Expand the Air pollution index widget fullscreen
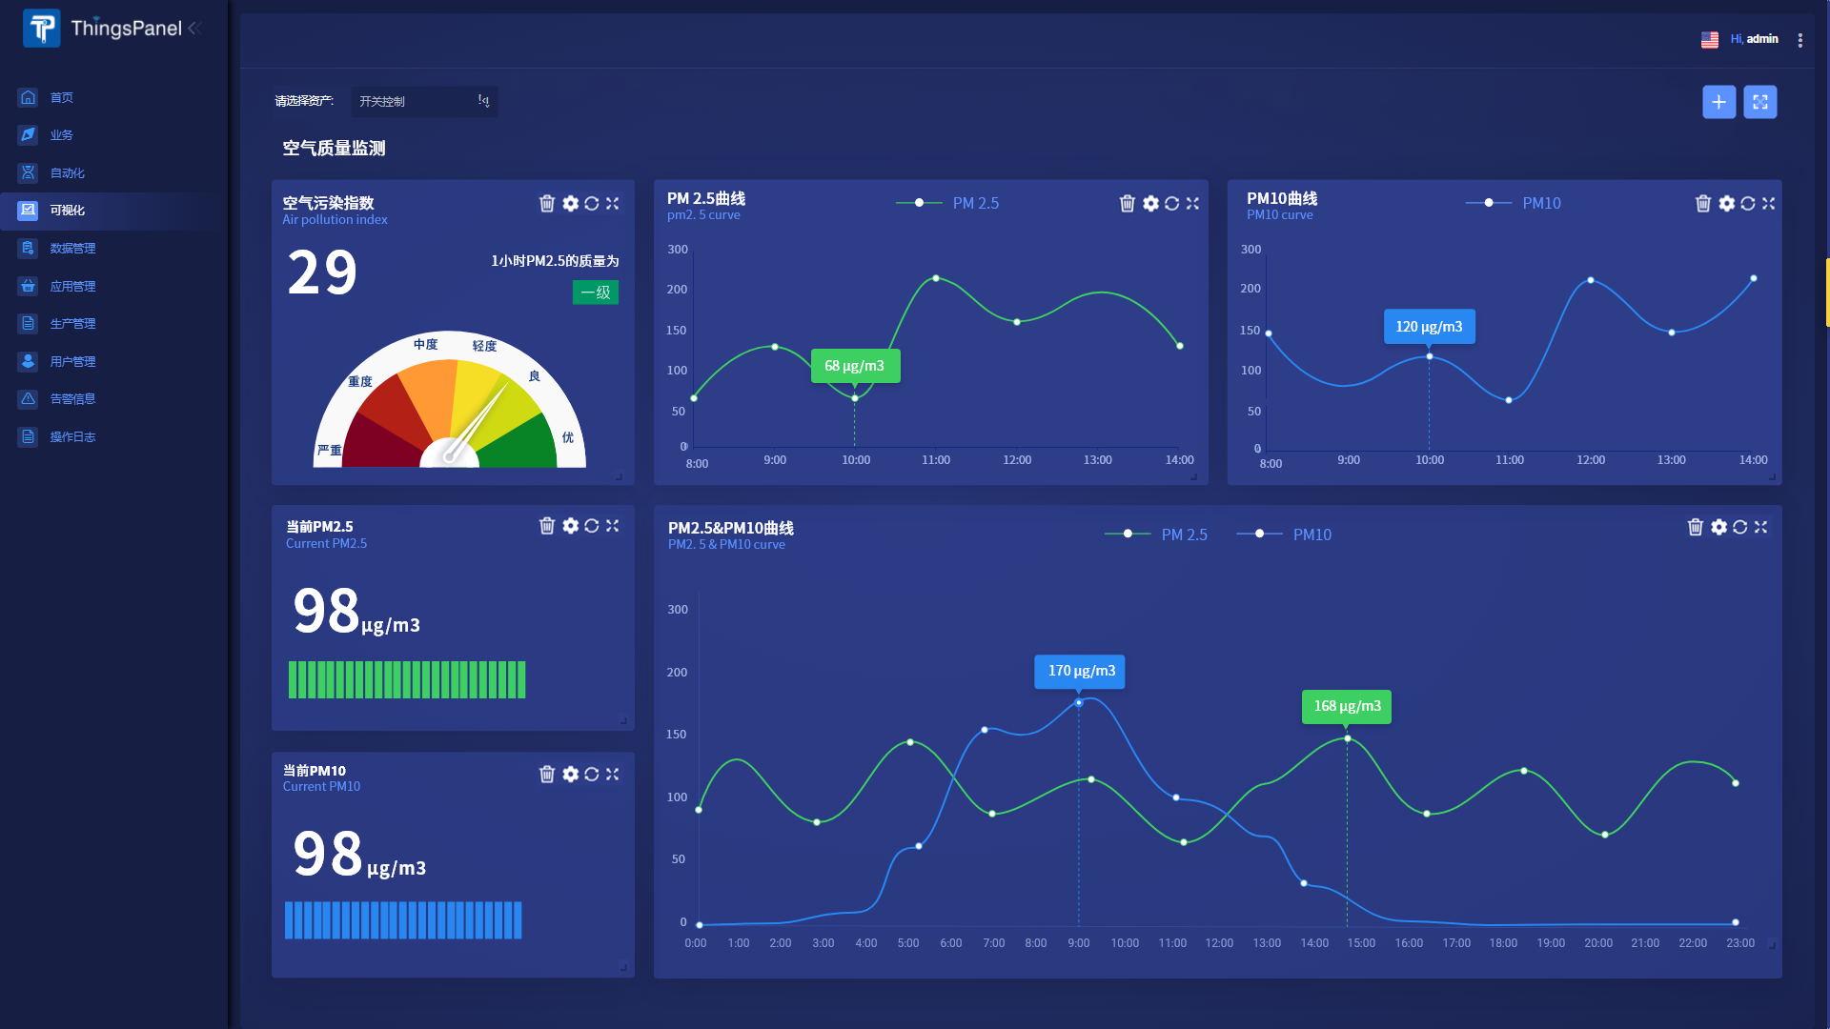Viewport: 1830px width, 1029px height. click(613, 203)
